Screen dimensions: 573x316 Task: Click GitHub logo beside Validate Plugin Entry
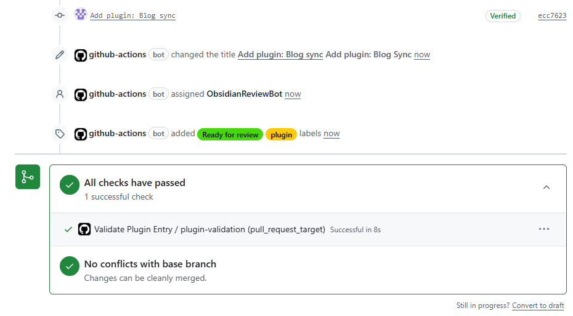[84, 229]
